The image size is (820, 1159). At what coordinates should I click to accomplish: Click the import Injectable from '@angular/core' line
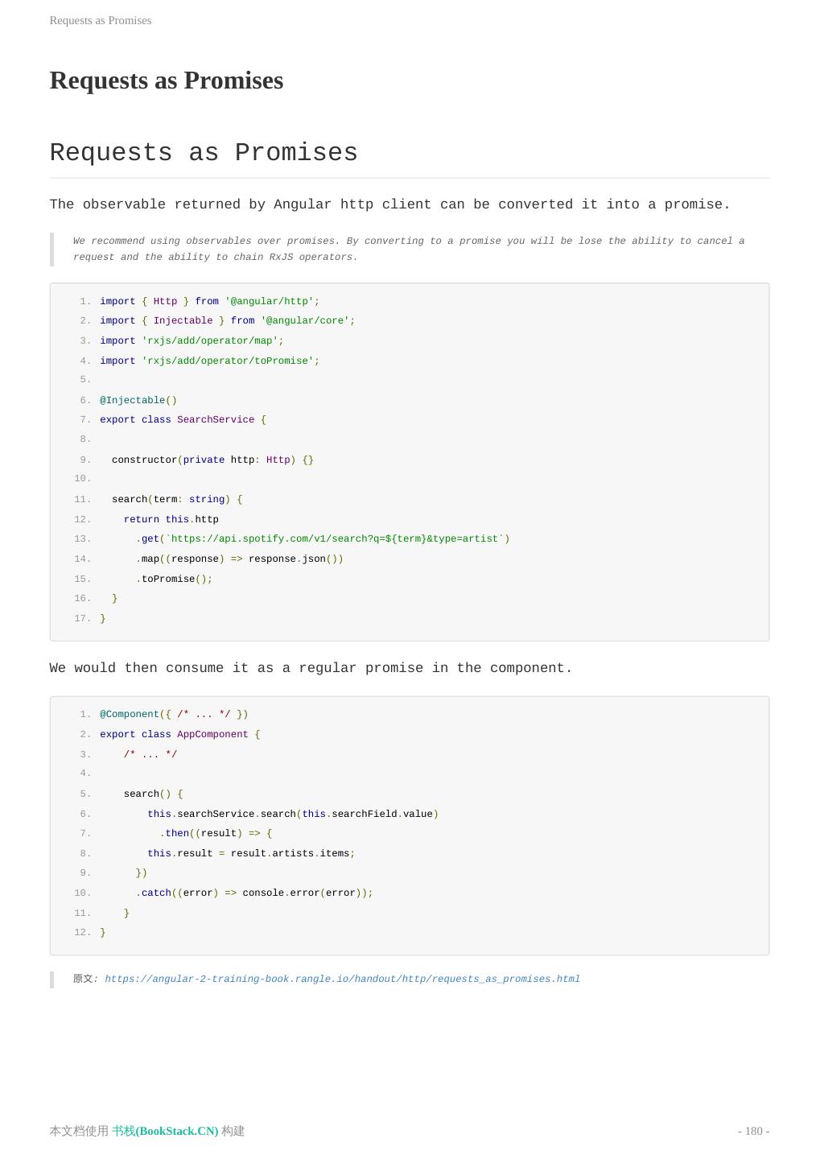point(227,321)
